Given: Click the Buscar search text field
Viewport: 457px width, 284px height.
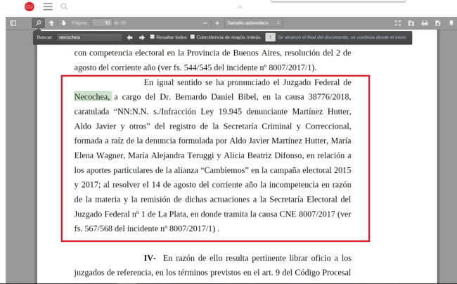Looking at the screenshot, I should (x=89, y=37).
